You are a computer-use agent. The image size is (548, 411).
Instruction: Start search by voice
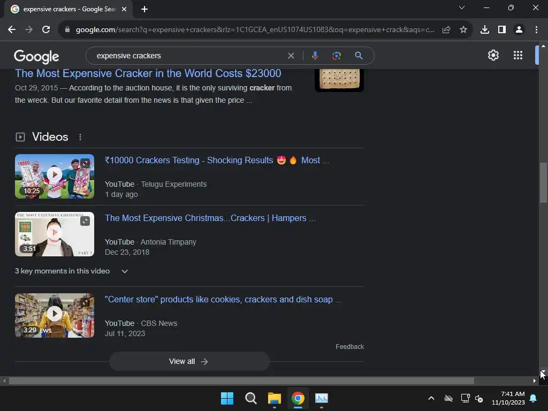point(315,56)
